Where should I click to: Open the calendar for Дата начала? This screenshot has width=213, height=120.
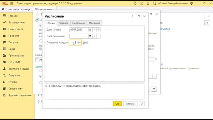tap(90, 30)
